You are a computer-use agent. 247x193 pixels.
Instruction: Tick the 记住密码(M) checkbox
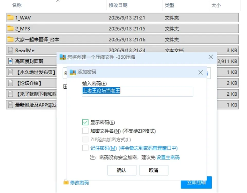85,148
